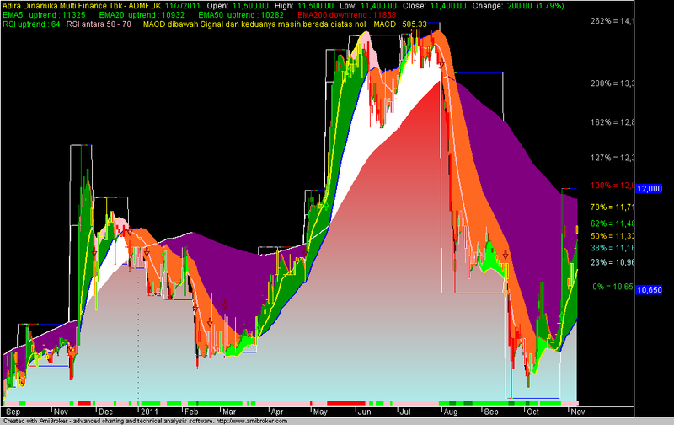Image resolution: width=674 pixels, height=425 pixels.
Task: Click the '38% = 11,16' Fibonacci label
Action: click(612, 248)
